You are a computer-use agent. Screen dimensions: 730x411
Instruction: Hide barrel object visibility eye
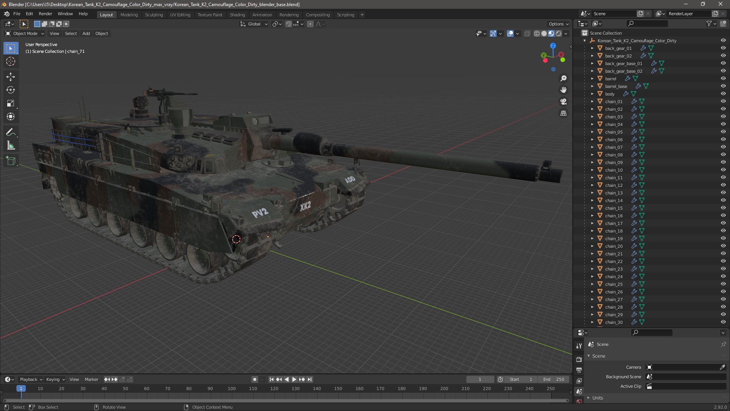pos(723,78)
